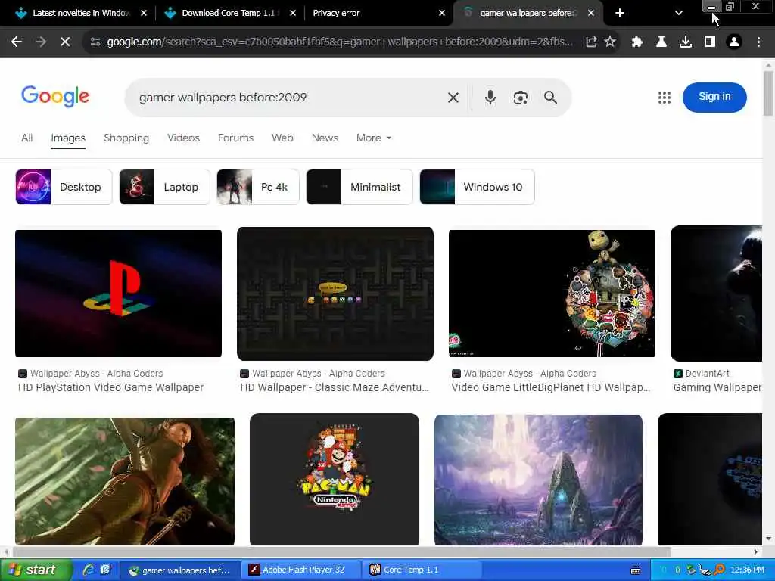Search by image with the camera lens icon

click(521, 98)
